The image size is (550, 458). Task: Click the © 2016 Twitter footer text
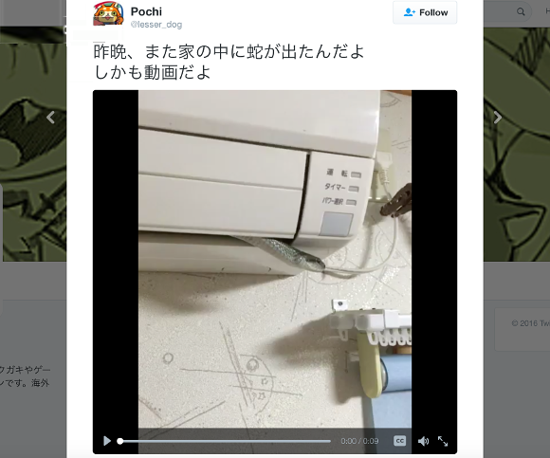[530, 323]
